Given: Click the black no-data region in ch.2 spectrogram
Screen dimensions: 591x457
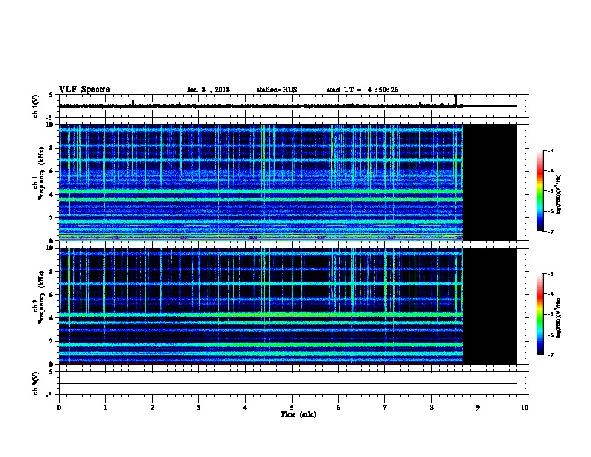Looking at the screenshot, I should pos(490,306).
